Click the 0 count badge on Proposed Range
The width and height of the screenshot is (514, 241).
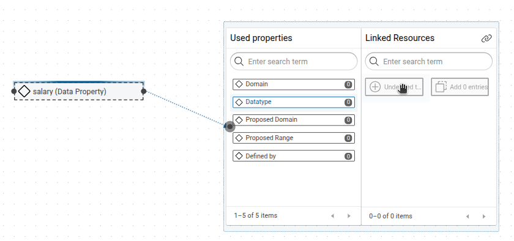click(348, 138)
